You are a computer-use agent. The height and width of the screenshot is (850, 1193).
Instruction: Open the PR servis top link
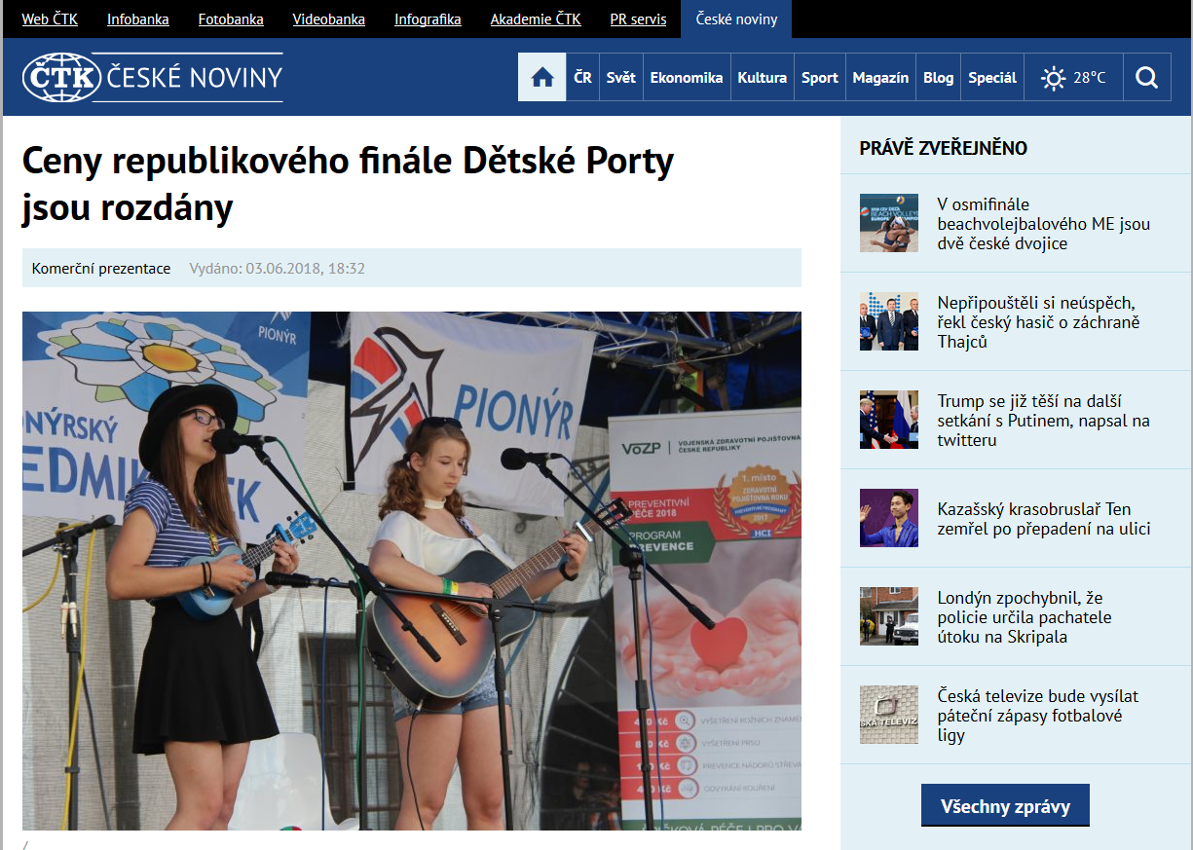click(x=638, y=19)
